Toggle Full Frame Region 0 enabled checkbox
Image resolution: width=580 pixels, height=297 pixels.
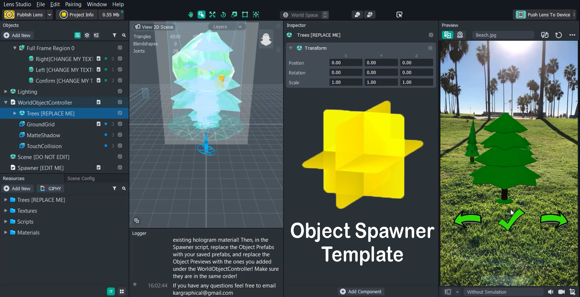click(x=120, y=48)
